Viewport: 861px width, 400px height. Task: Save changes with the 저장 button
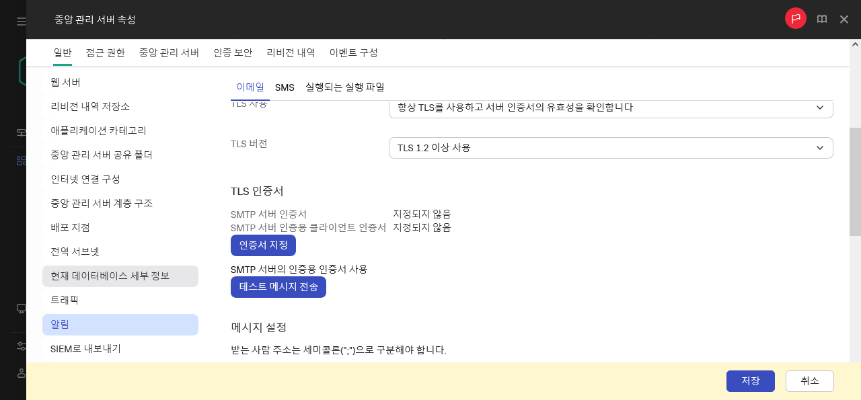(750, 381)
